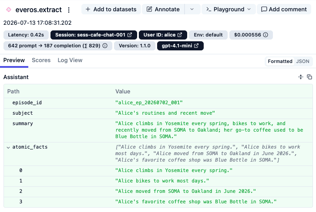Click Add comment button
Image resolution: width=316 pixels, height=212 pixels.
[284, 9]
